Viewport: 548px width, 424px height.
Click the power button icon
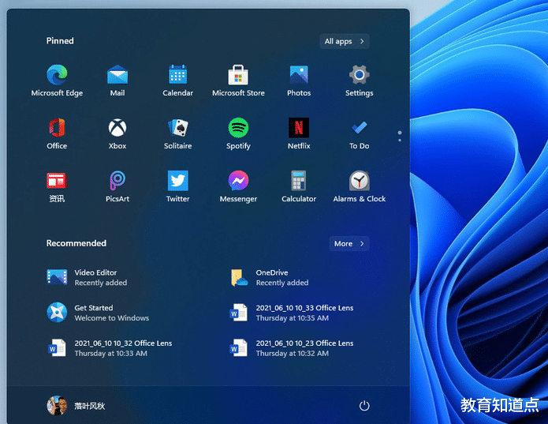(364, 406)
